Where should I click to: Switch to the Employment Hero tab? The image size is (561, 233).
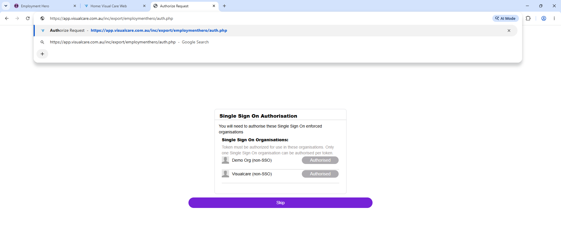pos(45,6)
